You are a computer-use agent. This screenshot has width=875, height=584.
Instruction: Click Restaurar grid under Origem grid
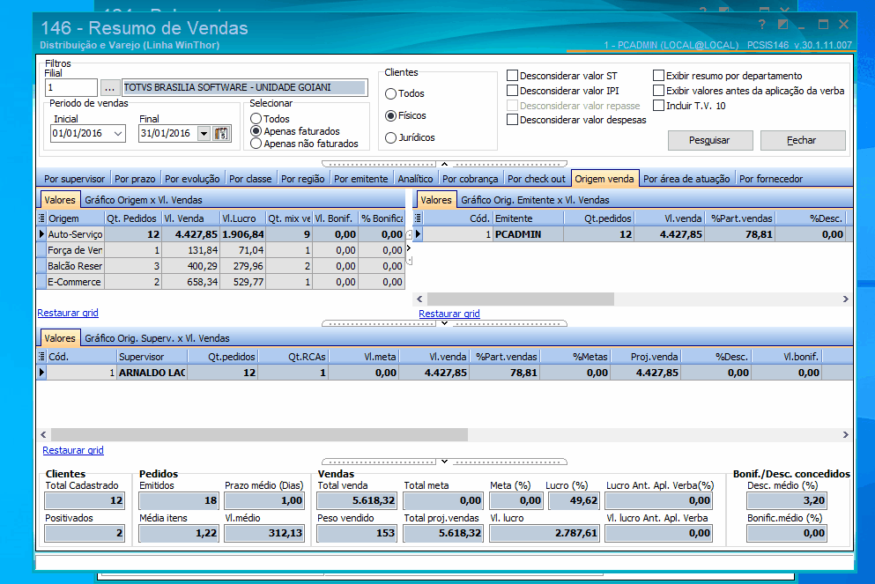coord(68,313)
